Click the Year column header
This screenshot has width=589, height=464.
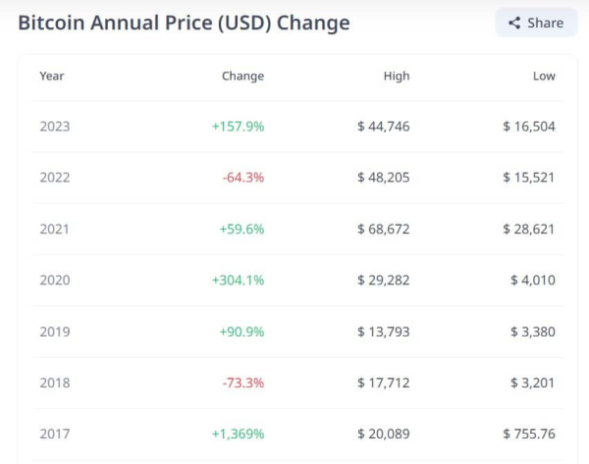[x=52, y=77]
